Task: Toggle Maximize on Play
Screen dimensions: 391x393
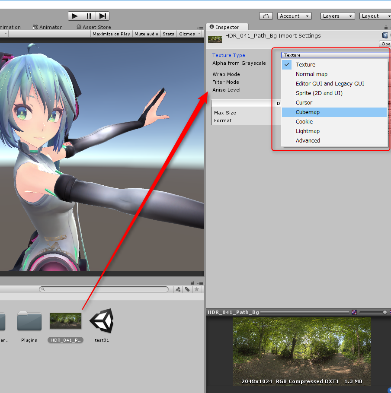Action: (x=111, y=34)
